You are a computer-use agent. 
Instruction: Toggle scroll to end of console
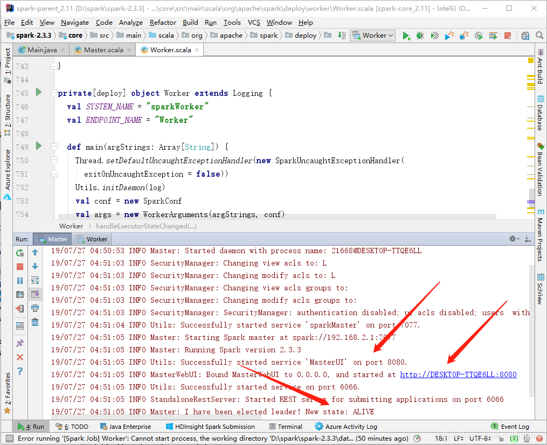point(35,294)
